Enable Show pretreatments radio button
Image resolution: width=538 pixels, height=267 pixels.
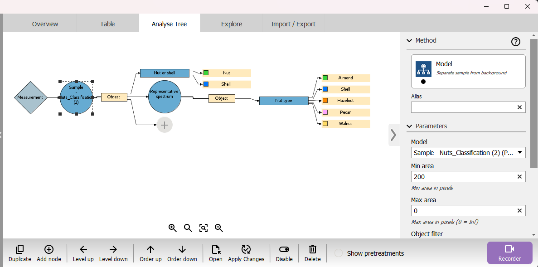[x=339, y=253]
